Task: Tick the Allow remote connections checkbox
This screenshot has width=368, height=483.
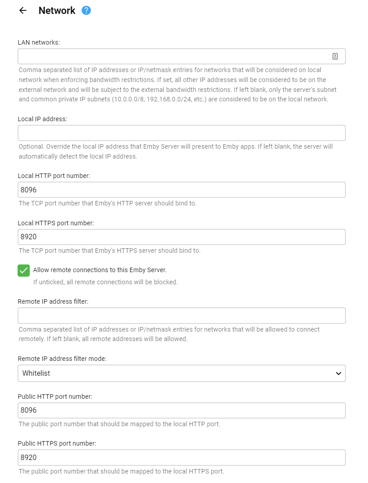Action: pos(24,270)
